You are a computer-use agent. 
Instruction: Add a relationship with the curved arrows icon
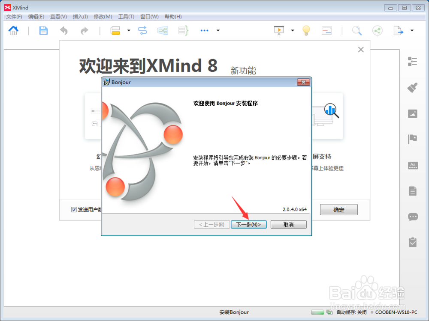[142, 30]
